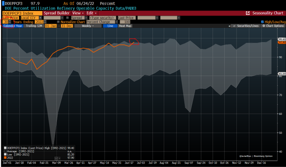Image resolution: width=286 pixels, height=167 pixels.
Task: Click the Spread Builder button
Action: 56,13
